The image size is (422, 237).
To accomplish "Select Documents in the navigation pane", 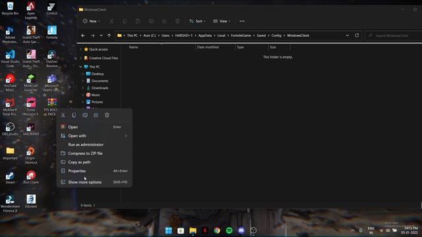I will (100, 81).
